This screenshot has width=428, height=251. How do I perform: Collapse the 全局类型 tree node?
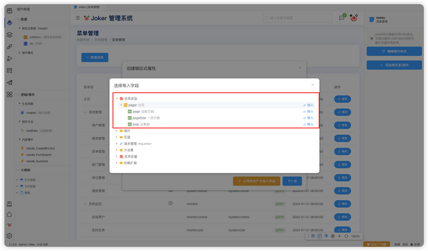tap(117, 99)
